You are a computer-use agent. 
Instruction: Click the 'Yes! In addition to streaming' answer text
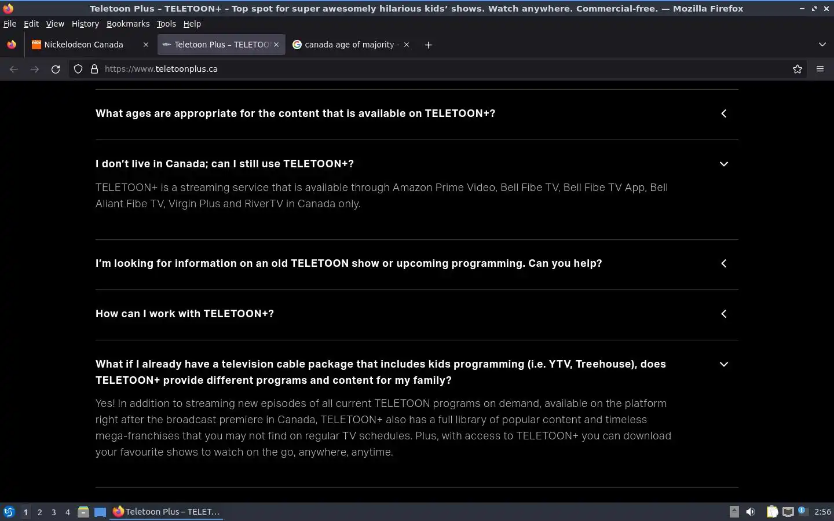pos(383,428)
